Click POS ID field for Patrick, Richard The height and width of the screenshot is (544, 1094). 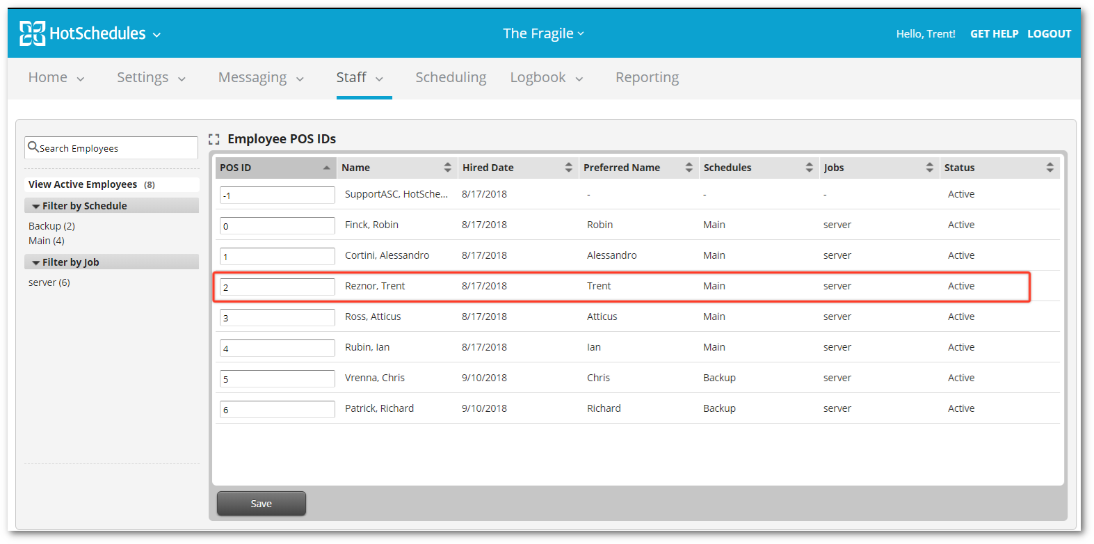[277, 410]
